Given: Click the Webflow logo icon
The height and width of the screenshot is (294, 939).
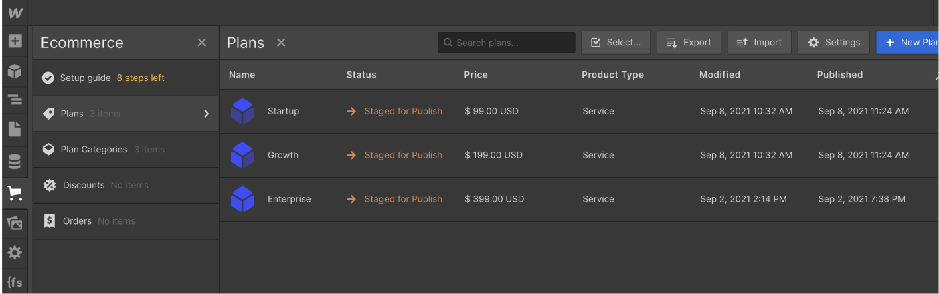Looking at the screenshot, I should point(15,13).
